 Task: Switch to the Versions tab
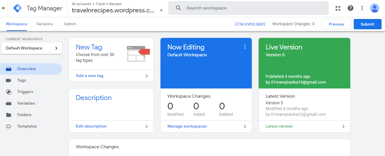click(45, 24)
